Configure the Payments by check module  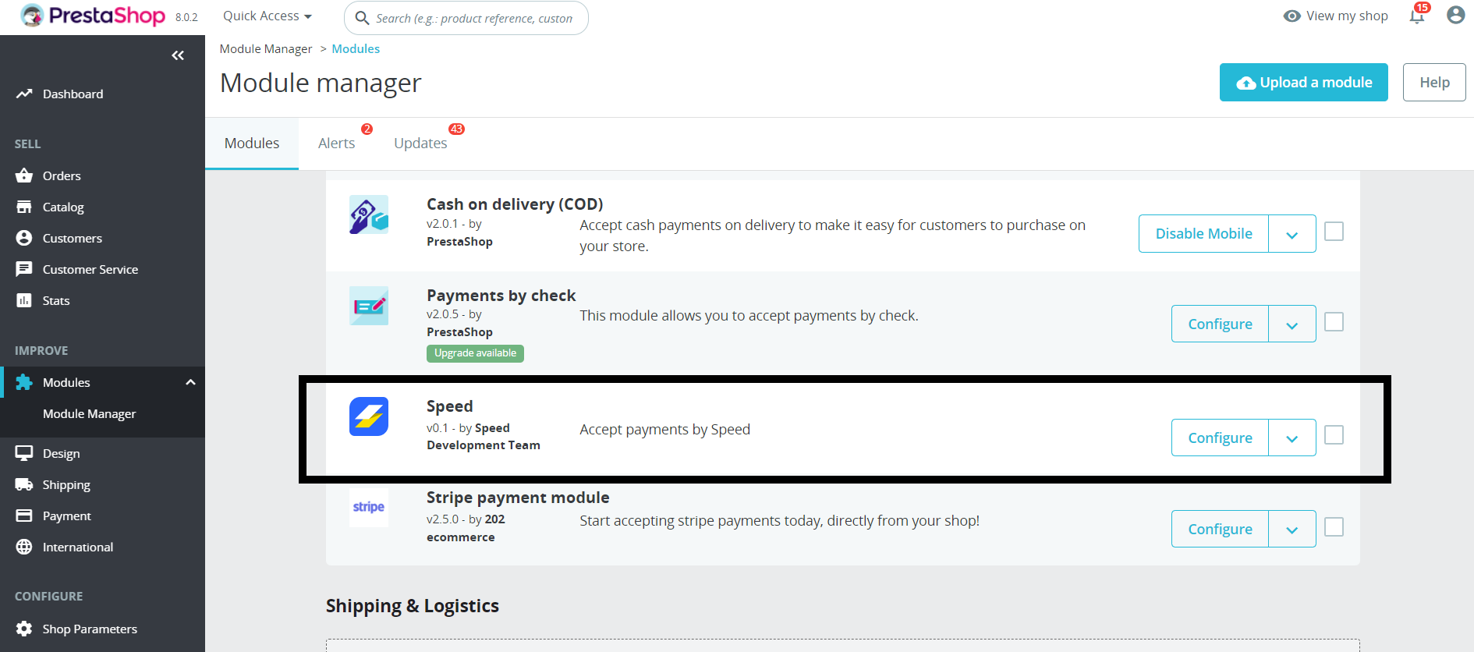point(1220,324)
